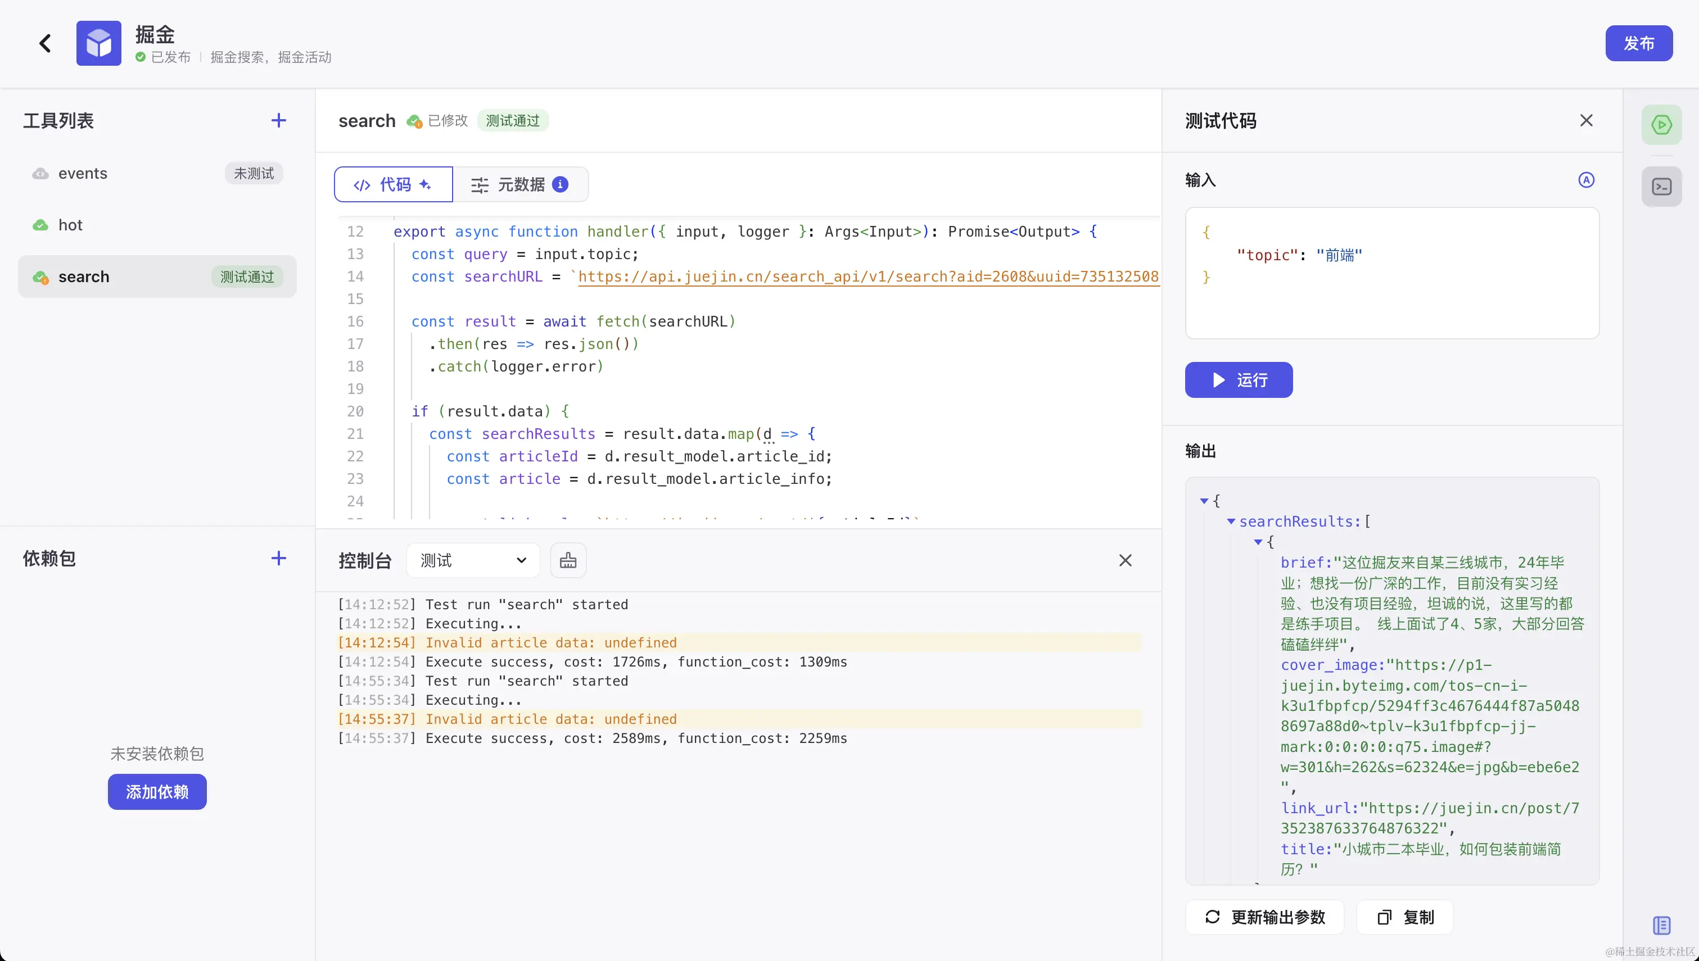
Task: Click the 添加依赖 button
Action: point(157,791)
